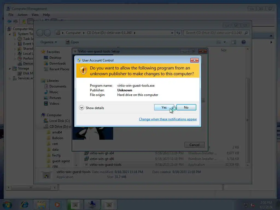Viewport: 280px width, 210px height.
Task: Click Computer Management back toolbar arrow
Action: click(9, 22)
